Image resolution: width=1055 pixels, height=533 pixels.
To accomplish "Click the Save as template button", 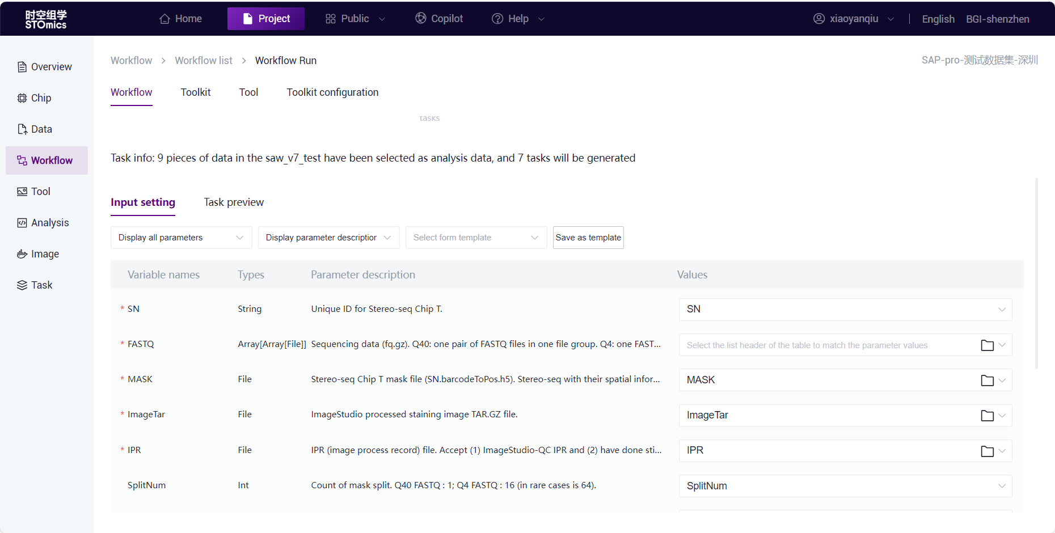I will point(588,238).
